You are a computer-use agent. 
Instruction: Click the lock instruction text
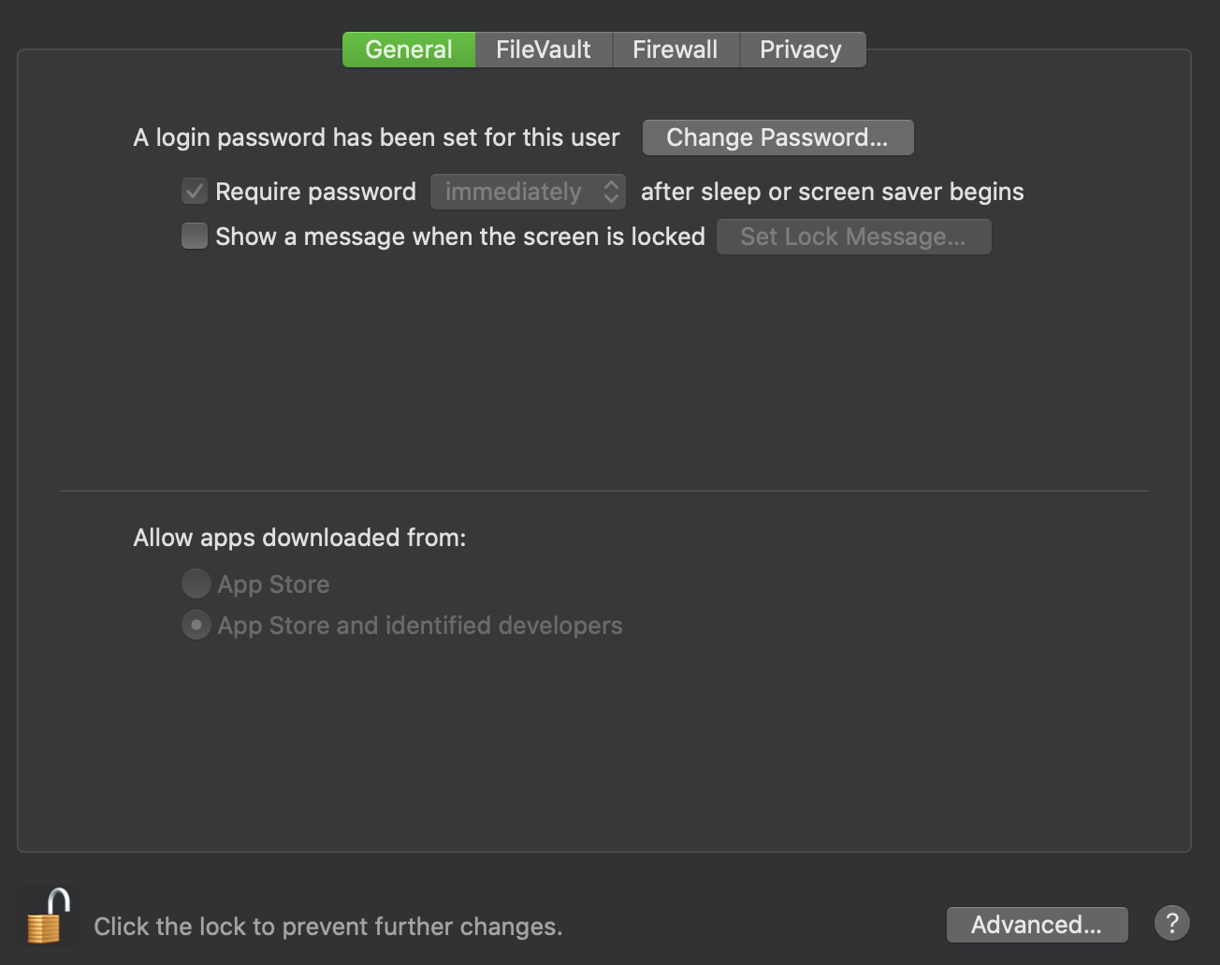tap(327, 926)
